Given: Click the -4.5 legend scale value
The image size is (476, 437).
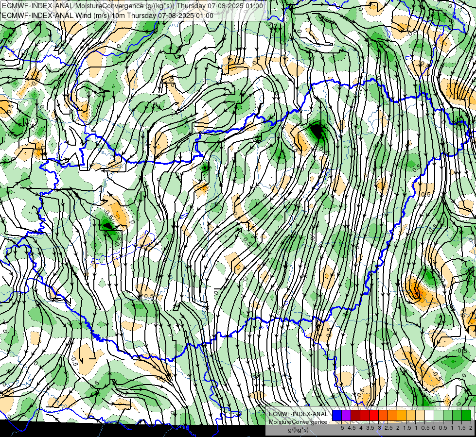Looking at the screenshot, I should 351,428.
